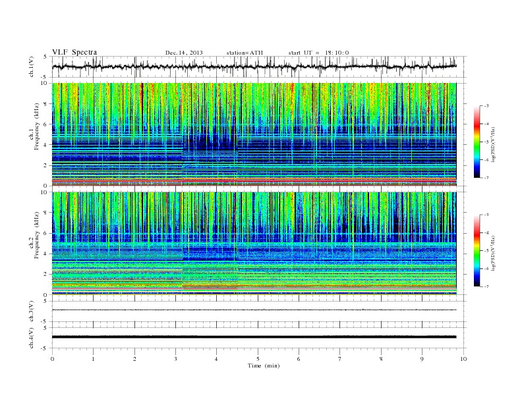The height and width of the screenshot is (403, 522).
Task: Click the ch.1 voltage waveform trace
Action: 254,67
